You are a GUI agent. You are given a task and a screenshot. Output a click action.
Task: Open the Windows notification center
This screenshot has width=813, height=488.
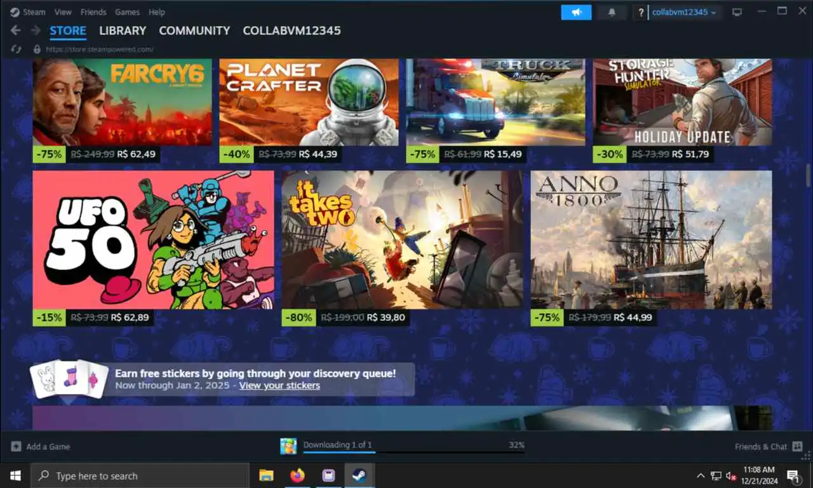794,475
